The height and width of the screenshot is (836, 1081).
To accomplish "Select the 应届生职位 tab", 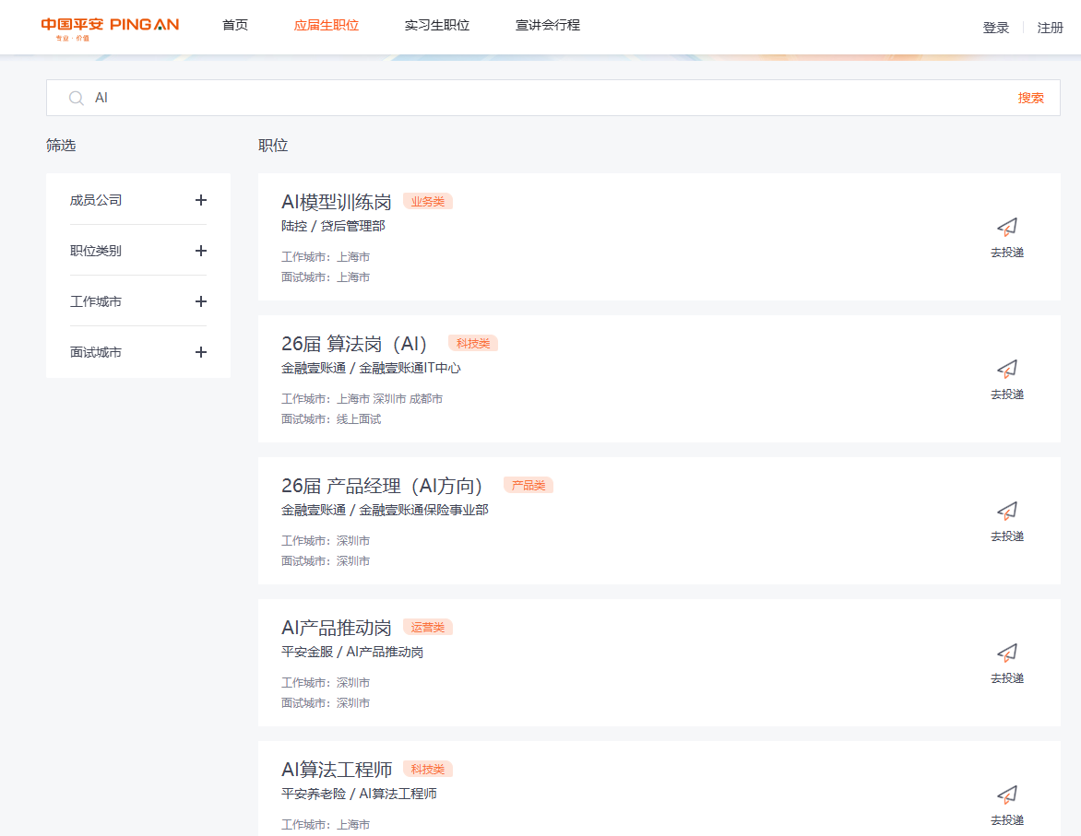I will tap(327, 26).
